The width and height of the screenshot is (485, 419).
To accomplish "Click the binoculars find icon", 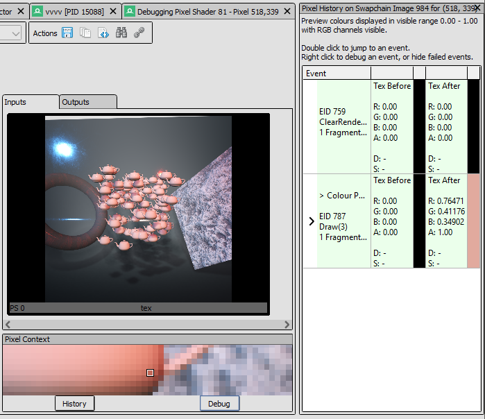I will point(121,33).
